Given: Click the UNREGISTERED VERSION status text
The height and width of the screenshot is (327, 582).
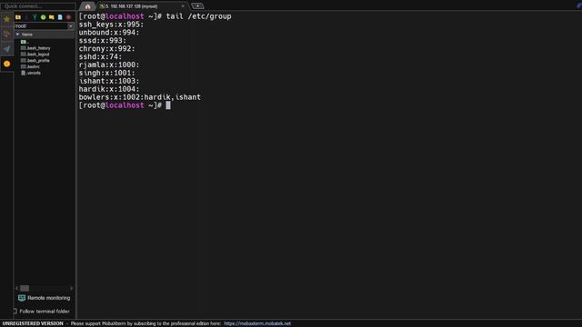Looking at the screenshot, I should click(x=33, y=323).
